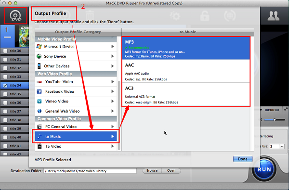The height and width of the screenshot is (190, 289).
Task: Click the dimmed settings gear toolbar icon
Action: [x=175, y=16]
